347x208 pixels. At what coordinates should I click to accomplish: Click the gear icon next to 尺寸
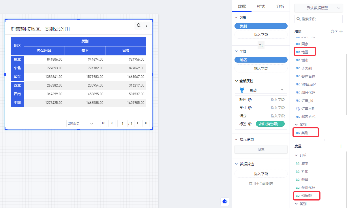click(250, 108)
